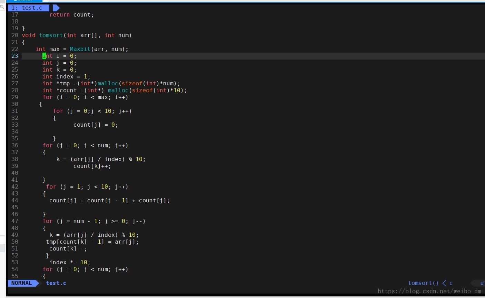Click the closing brace on line 19
The image size is (485, 298).
(x=23, y=28)
